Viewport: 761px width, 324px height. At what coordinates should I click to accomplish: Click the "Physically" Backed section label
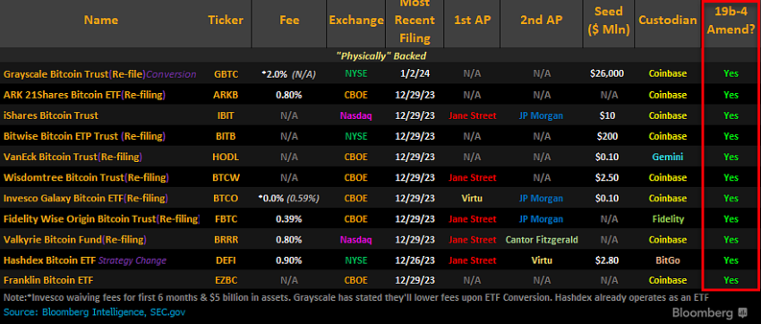[x=380, y=55]
